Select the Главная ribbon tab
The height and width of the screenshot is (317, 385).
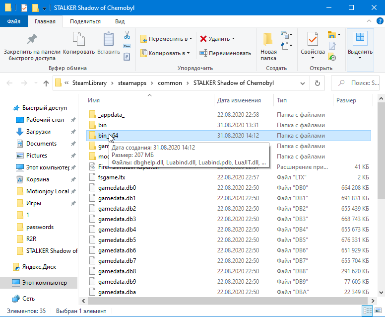45,21
